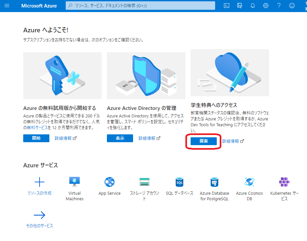This screenshot has width=307, height=241.
Task: Click the cloud and pencil illustration
Action: coord(230,73)
